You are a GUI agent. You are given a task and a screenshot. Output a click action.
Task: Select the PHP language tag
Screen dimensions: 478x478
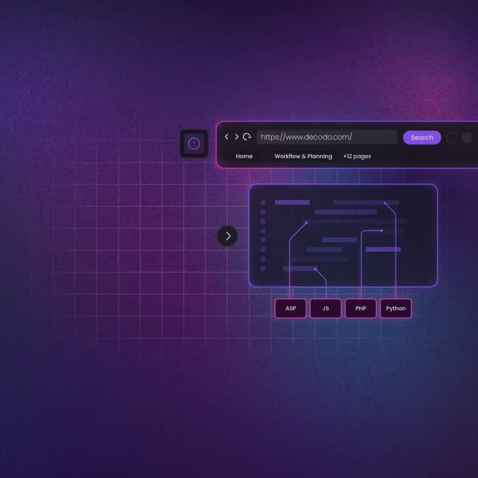(x=360, y=308)
